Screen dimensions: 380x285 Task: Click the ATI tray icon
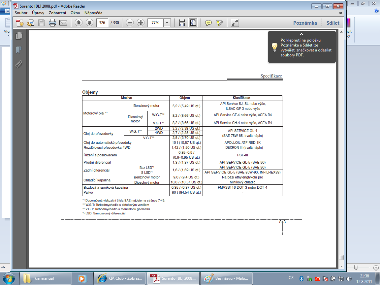[x=317, y=279]
